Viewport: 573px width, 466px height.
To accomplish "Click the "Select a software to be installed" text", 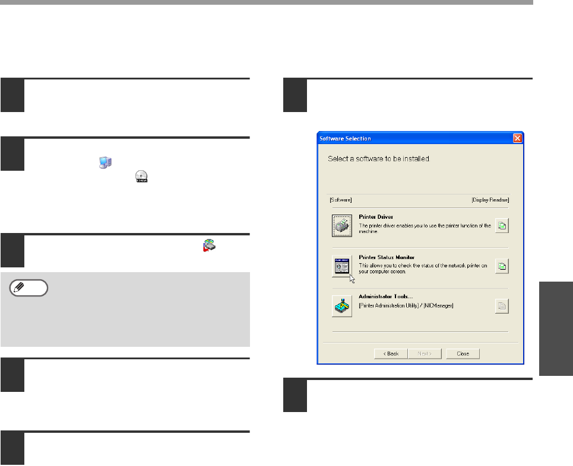I will 379,159.
